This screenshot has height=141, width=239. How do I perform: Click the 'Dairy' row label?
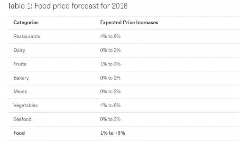pos(19,50)
